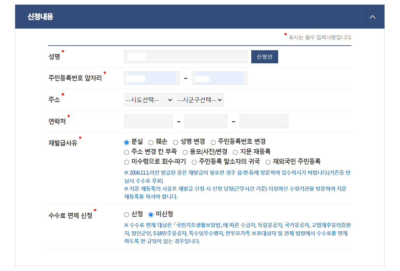Select 신청 for fee exemption

click(x=126, y=215)
